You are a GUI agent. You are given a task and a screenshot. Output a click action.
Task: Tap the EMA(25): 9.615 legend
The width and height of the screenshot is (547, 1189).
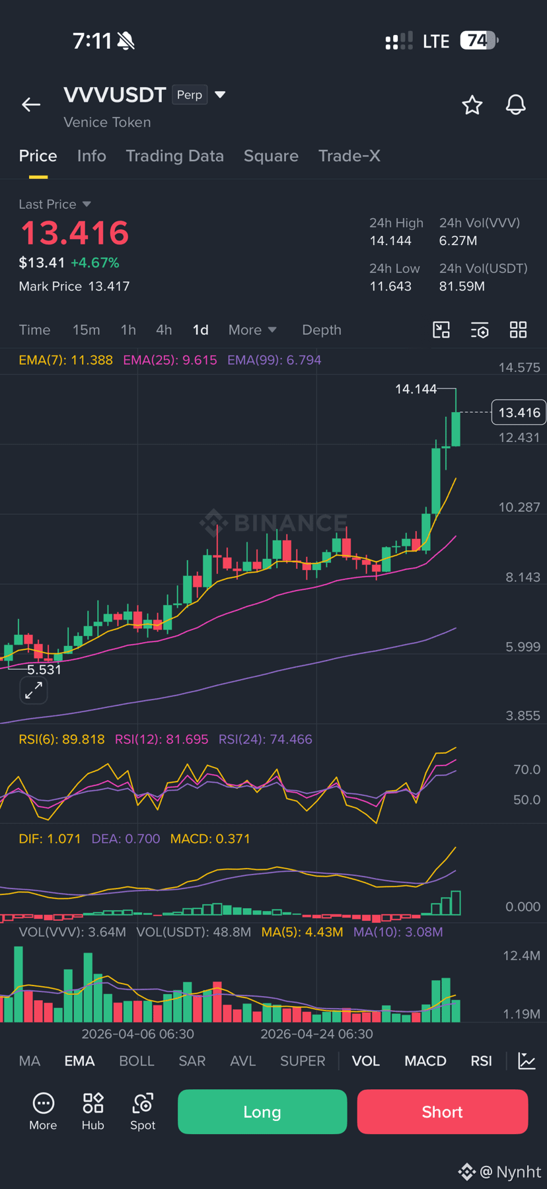(170, 360)
